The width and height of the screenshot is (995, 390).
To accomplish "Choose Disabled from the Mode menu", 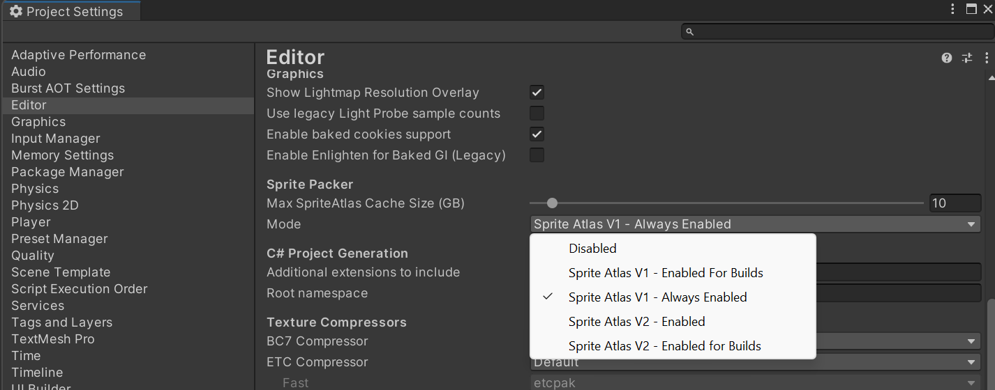I will coord(592,249).
